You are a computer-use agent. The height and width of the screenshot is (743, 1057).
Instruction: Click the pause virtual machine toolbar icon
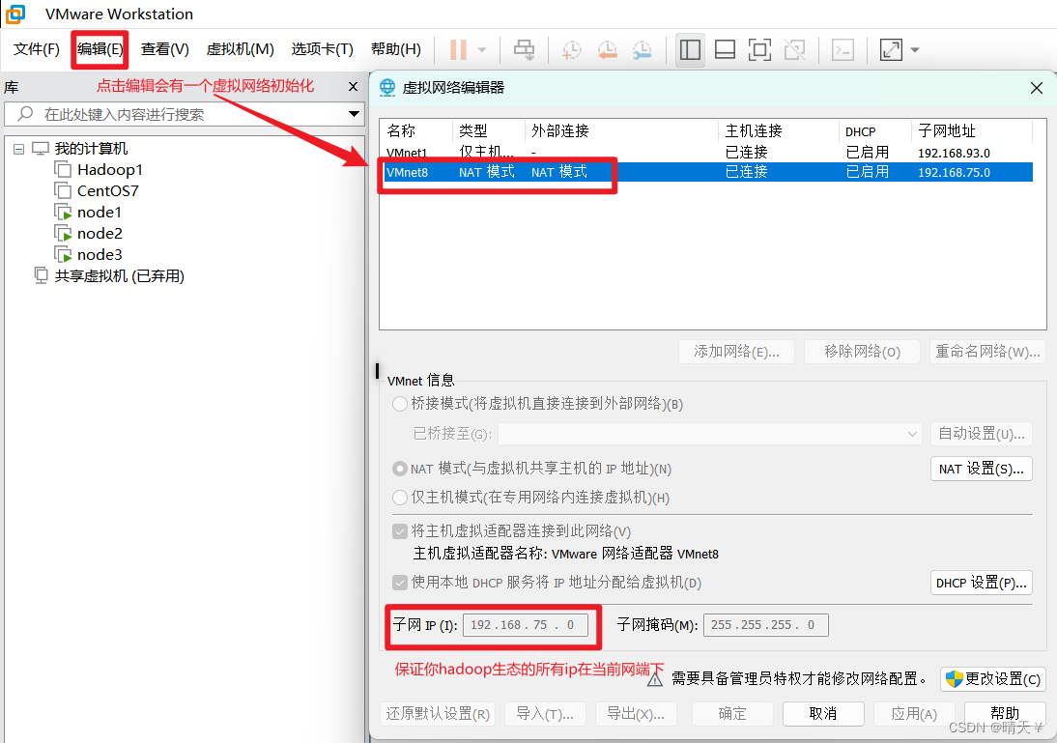458,49
